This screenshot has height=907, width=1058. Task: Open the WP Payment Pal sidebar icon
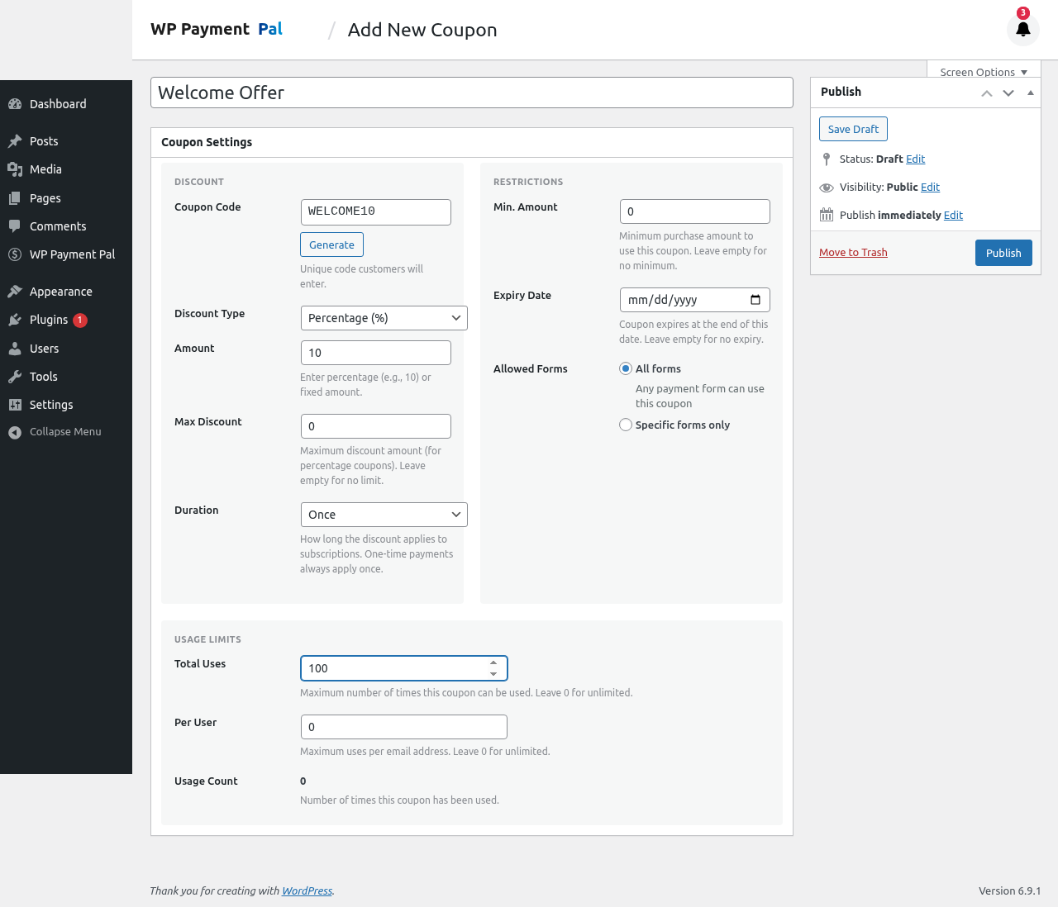13,254
